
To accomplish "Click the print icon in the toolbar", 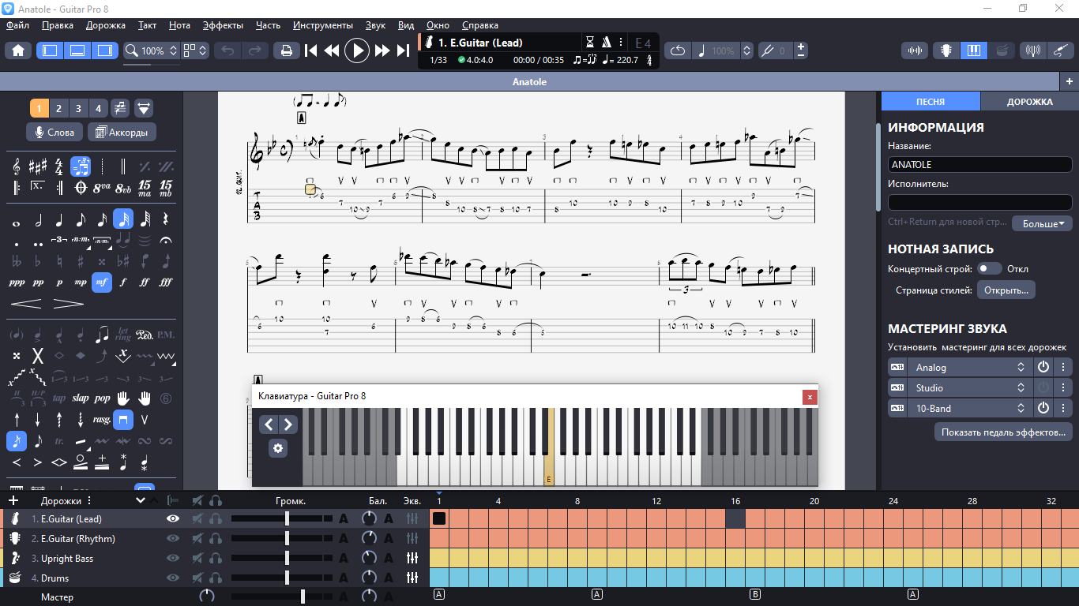I will click(x=286, y=50).
